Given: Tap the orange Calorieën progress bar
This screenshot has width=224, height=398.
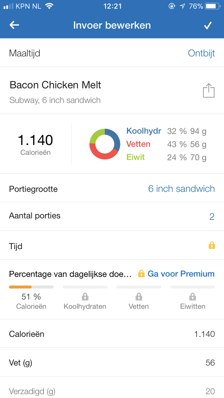Looking at the screenshot, I should coord(31,287).
